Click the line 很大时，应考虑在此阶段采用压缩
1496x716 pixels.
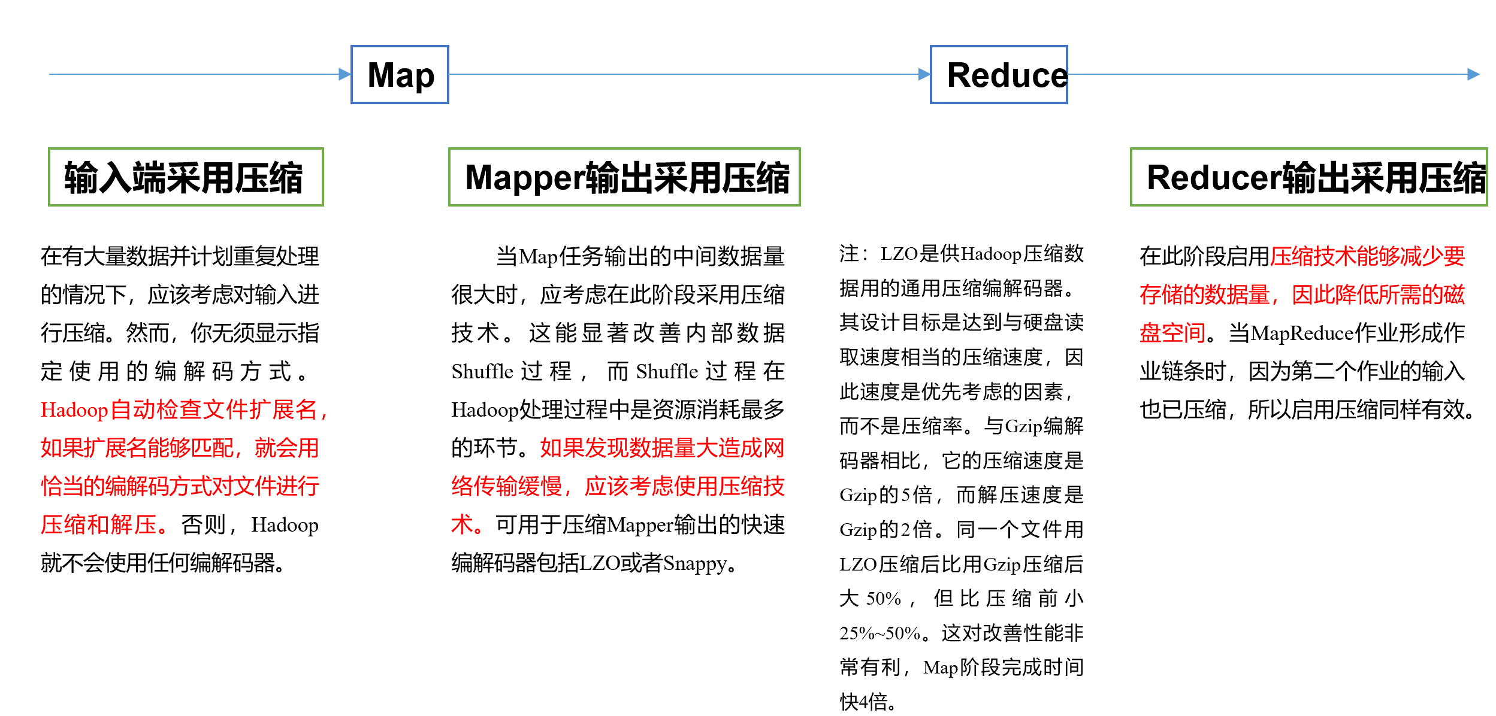point(618,295)
